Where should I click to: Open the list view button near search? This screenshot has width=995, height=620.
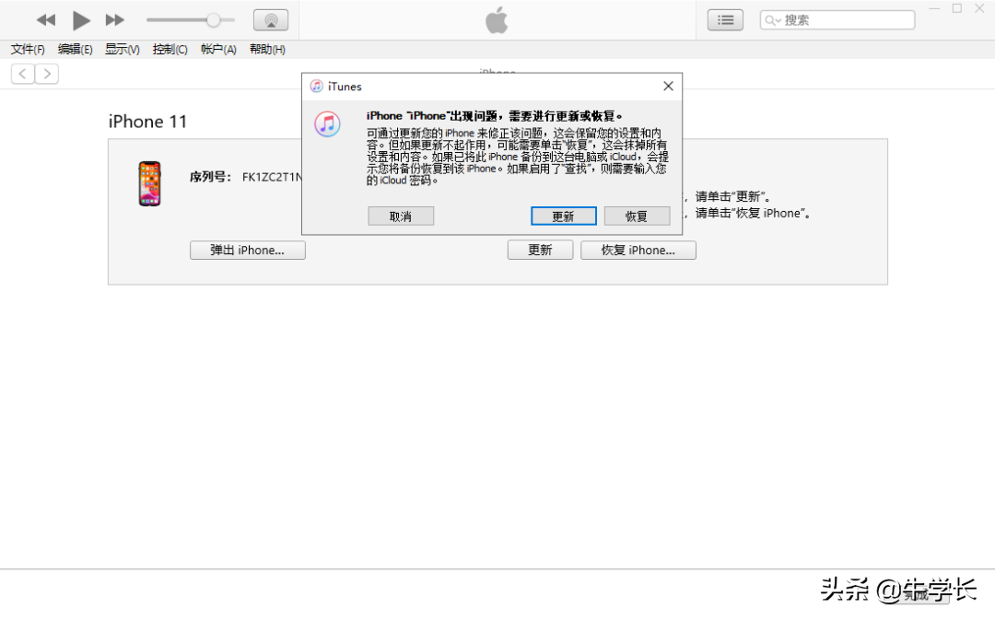coord(725,20)
